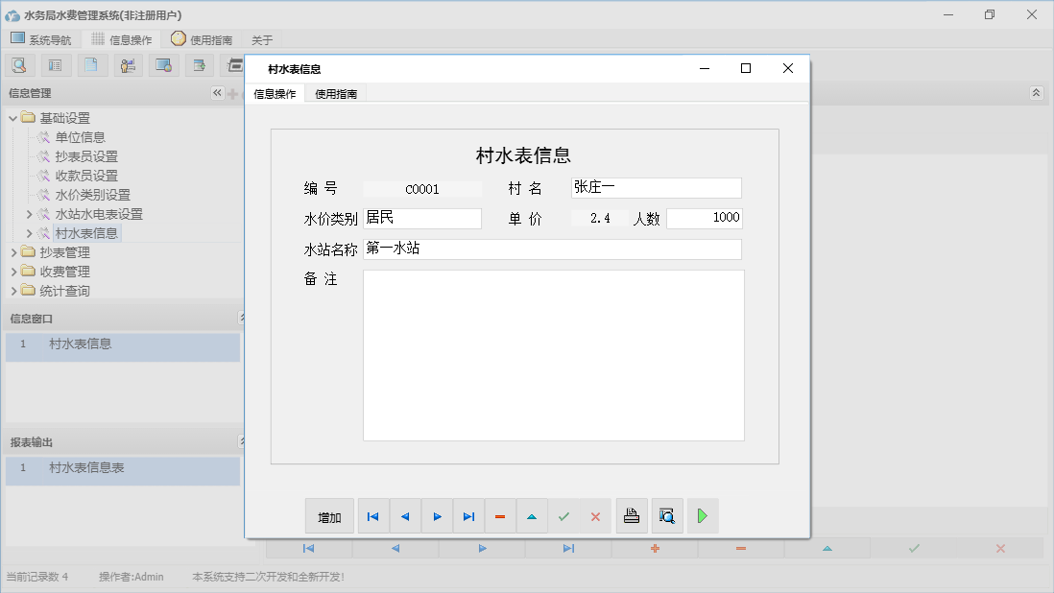
Task: Click the green run arrow icon
Action: 702,515
